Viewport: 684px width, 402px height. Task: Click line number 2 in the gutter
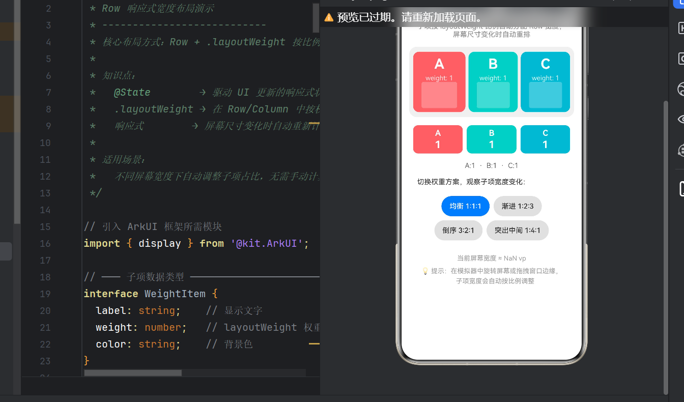pyautogui.click(x=48, y=8)
